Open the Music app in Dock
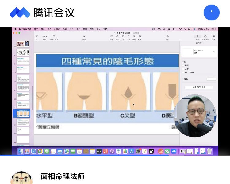 [x=105, y=151]
